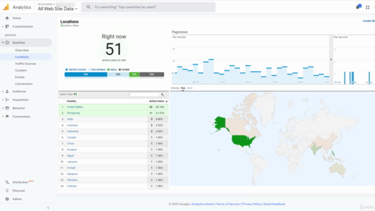Click the top search input field

(x=148, y=7)
